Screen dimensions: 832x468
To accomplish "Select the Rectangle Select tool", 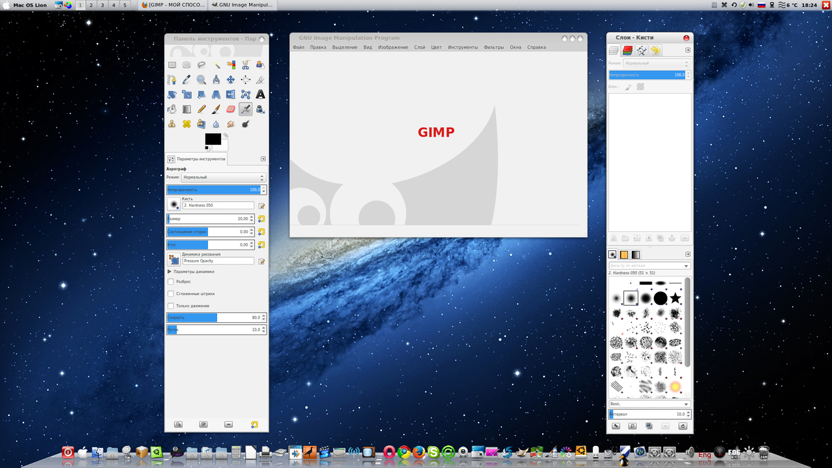I will (x=172, y=65).
